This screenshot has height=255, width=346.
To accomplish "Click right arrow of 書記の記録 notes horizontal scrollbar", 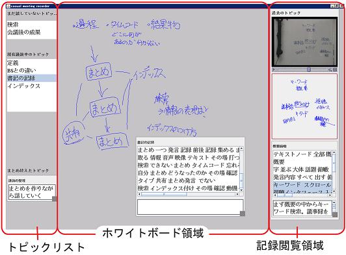I will coord(237,194).
